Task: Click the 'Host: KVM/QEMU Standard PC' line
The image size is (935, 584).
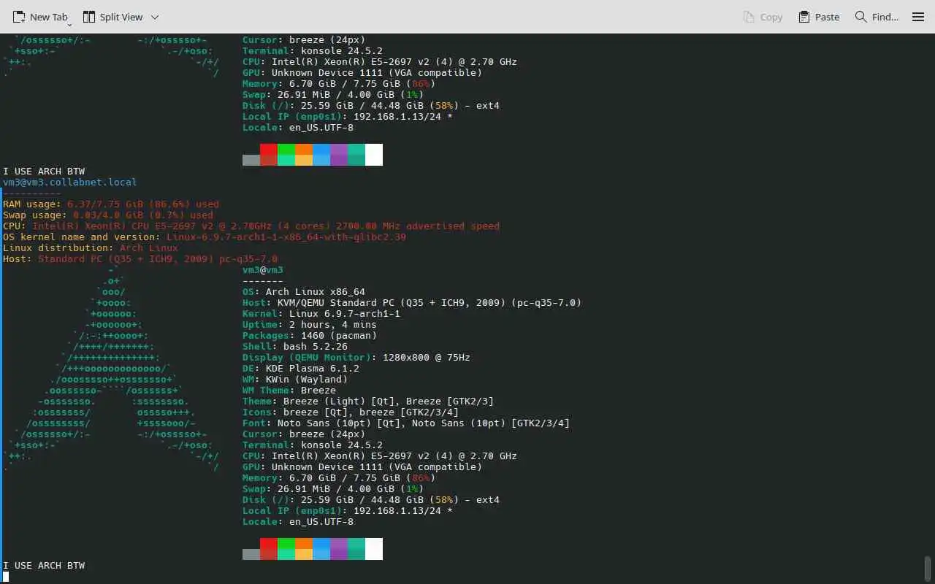Action: [412, 303]
